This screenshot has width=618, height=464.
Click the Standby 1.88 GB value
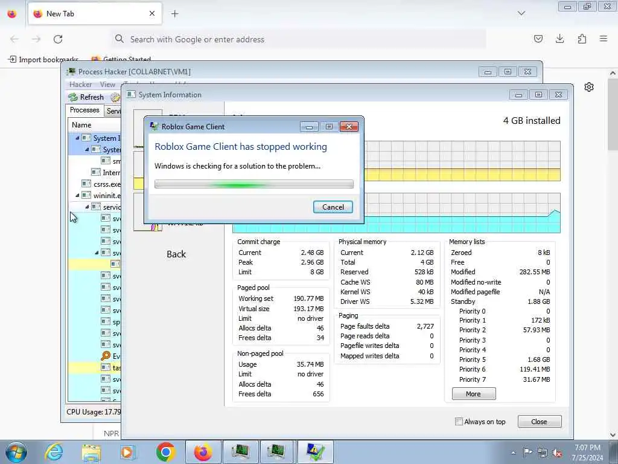pyautogui.click(x=539, y=301)
